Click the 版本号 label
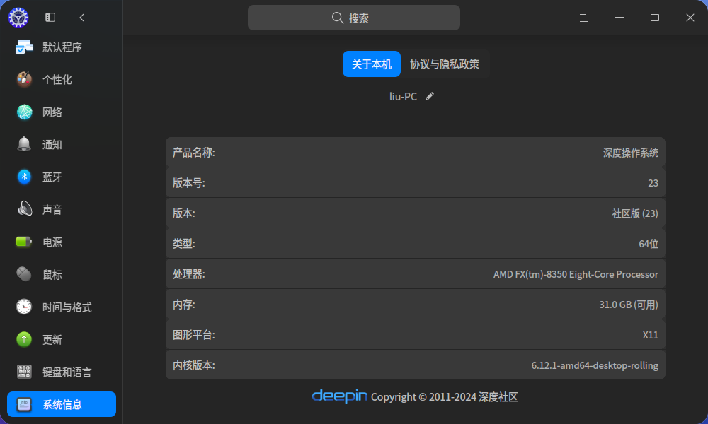 pyautogui.click(x=189, y=183)
